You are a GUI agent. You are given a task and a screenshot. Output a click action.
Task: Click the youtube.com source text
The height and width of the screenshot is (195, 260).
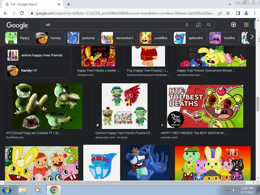(x=169, y=137)
